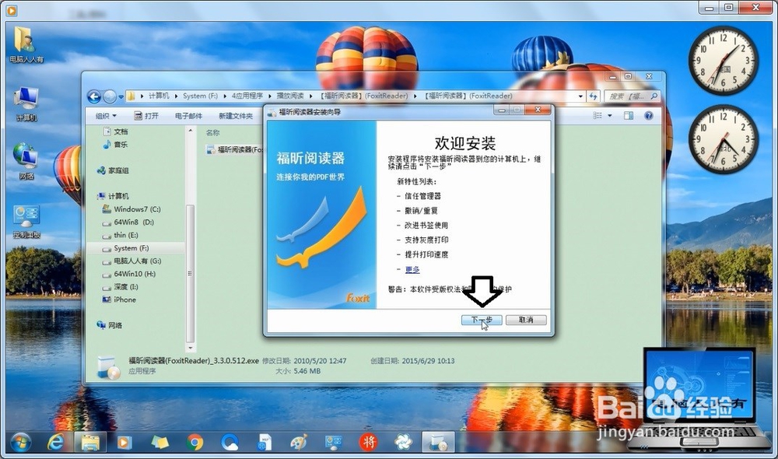Click the Explorer search box
This screenshot has height=459, width=778.
pyautogui.click(x=633, y=96)
